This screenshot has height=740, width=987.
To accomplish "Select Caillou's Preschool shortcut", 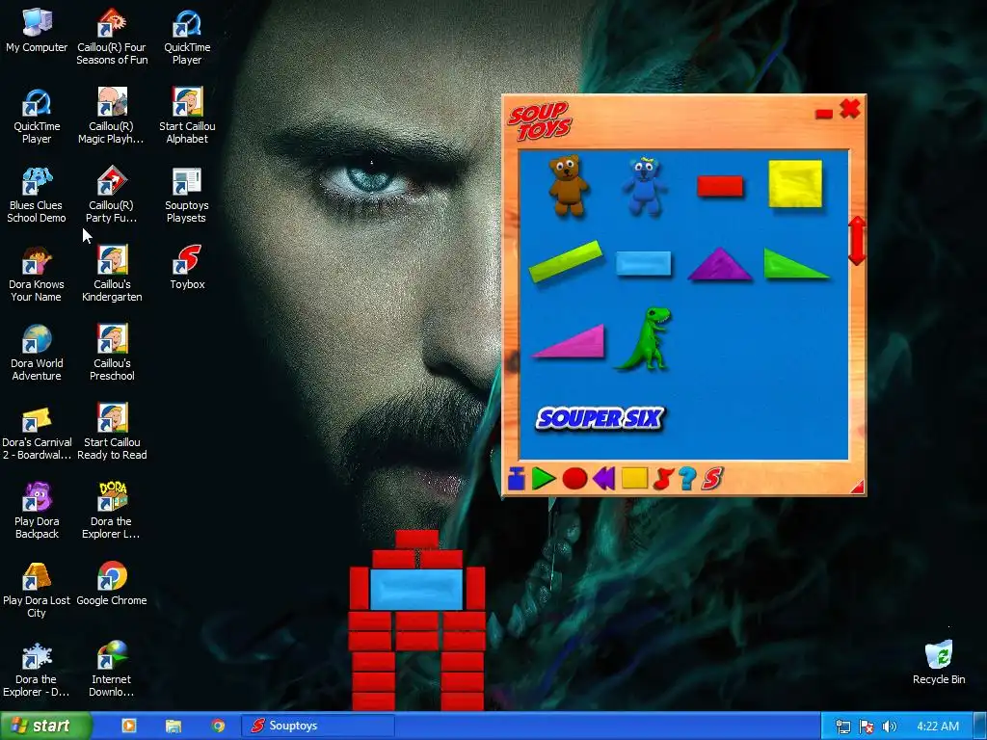I will coord(112,353).
